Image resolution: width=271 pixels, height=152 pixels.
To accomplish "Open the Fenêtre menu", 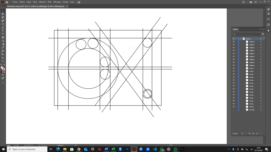I will pyautogui.click(x=65, y=2).
